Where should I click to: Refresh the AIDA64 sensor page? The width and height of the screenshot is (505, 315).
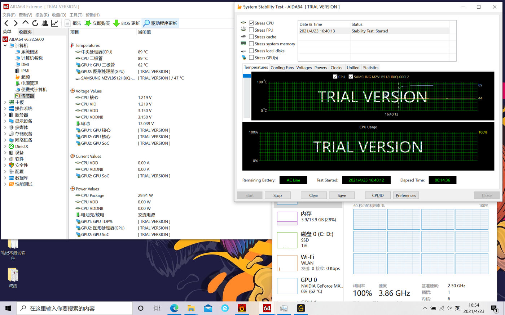[x=35, y=23]
